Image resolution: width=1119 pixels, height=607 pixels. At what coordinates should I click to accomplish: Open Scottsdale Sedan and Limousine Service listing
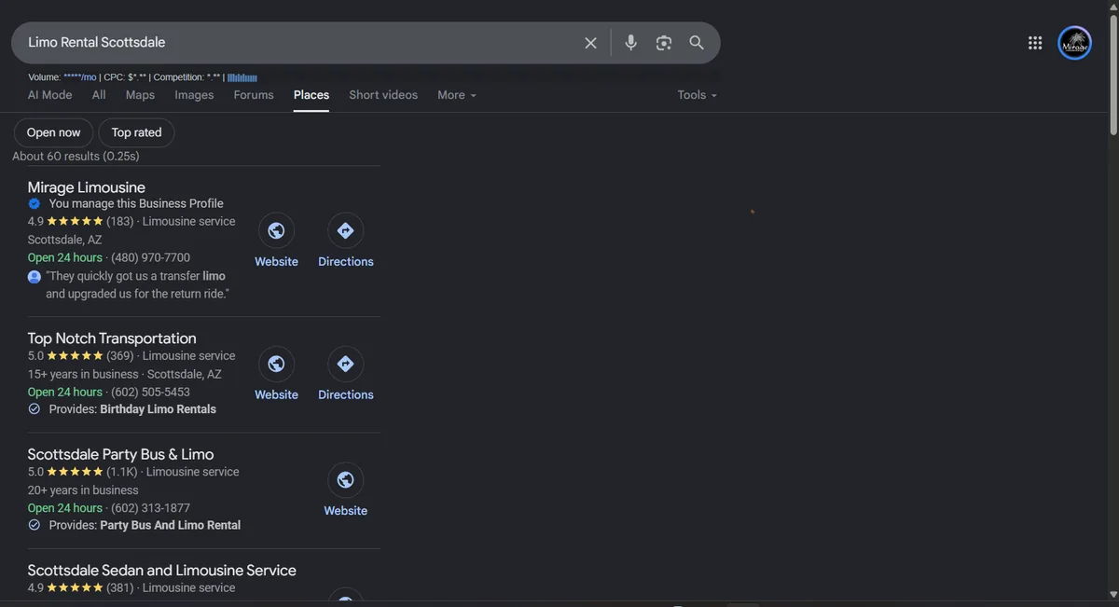[162, 571]
